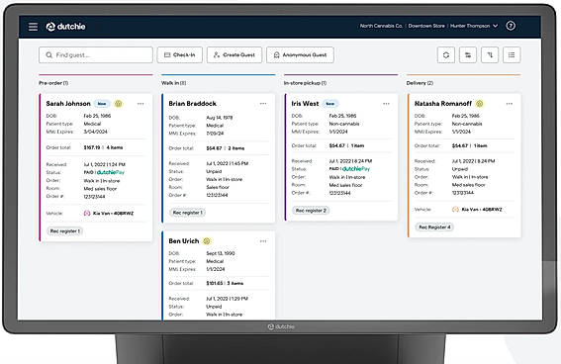Select the Rec register 2 tag
This screenshot has width=561, height=364.
311,211
